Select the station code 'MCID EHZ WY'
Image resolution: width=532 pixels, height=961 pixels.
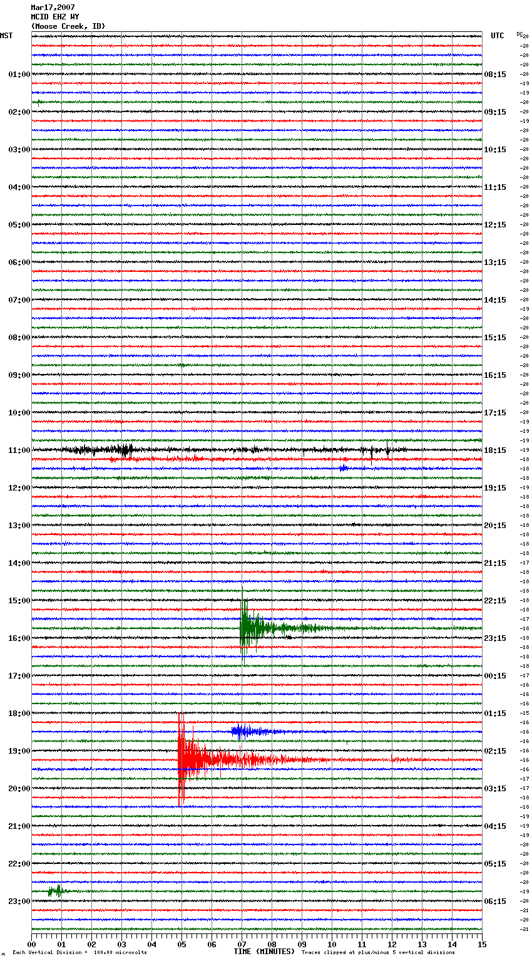coord(54,17)
